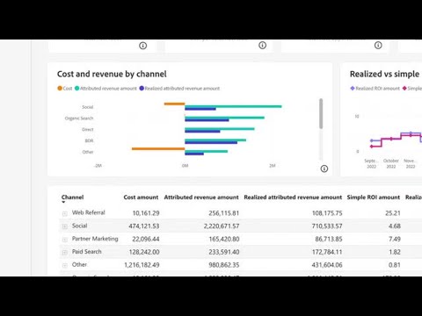
Task: Expand the Other channel row in the table
Action: (65, 265)
